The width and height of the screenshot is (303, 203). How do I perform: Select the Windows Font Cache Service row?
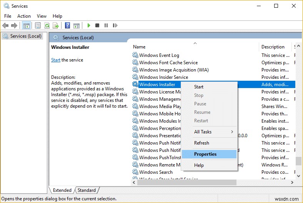tap(168, 63)
